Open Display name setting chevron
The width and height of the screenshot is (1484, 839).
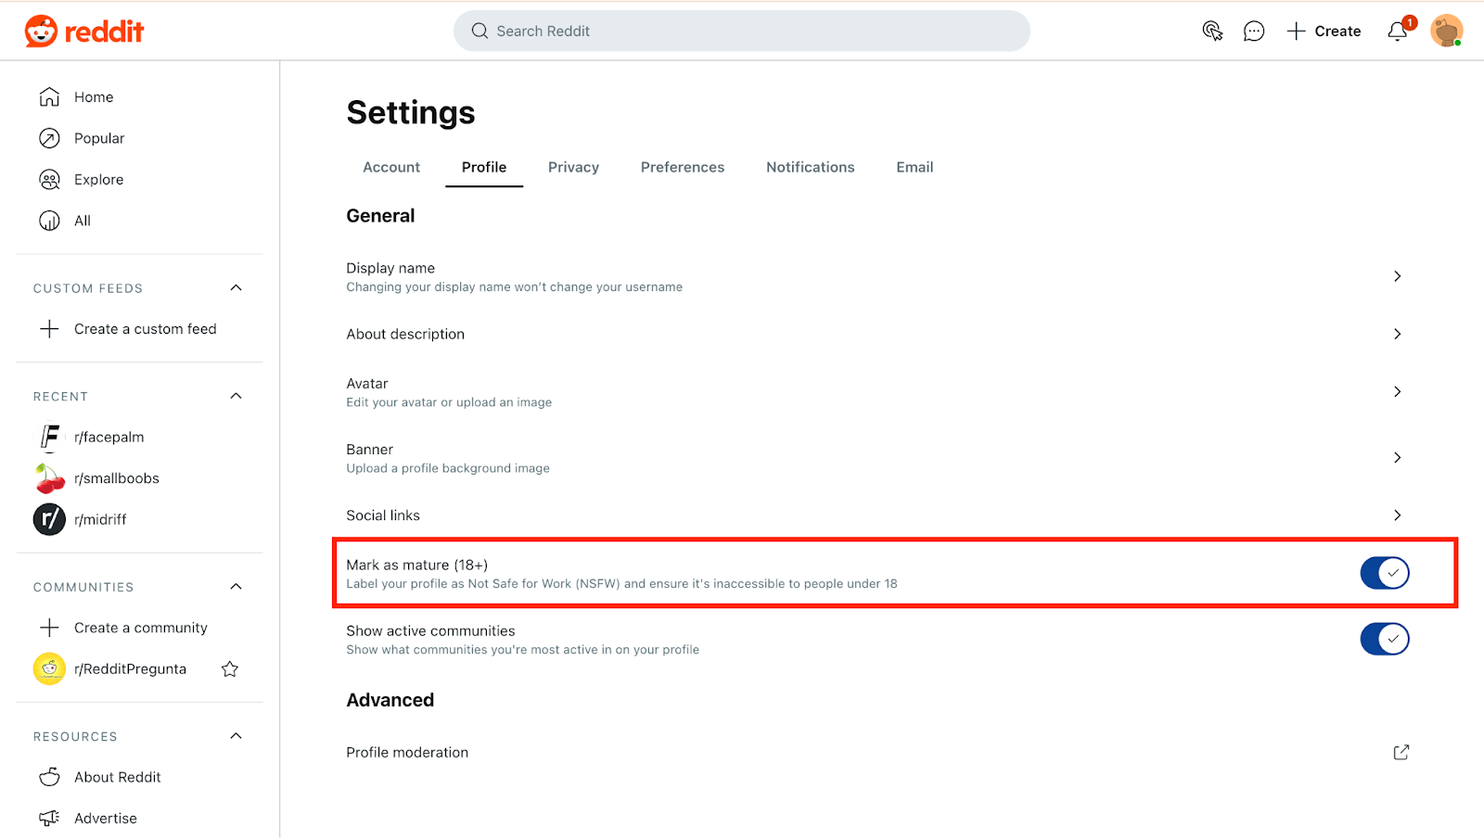(x=1398, y=277)
